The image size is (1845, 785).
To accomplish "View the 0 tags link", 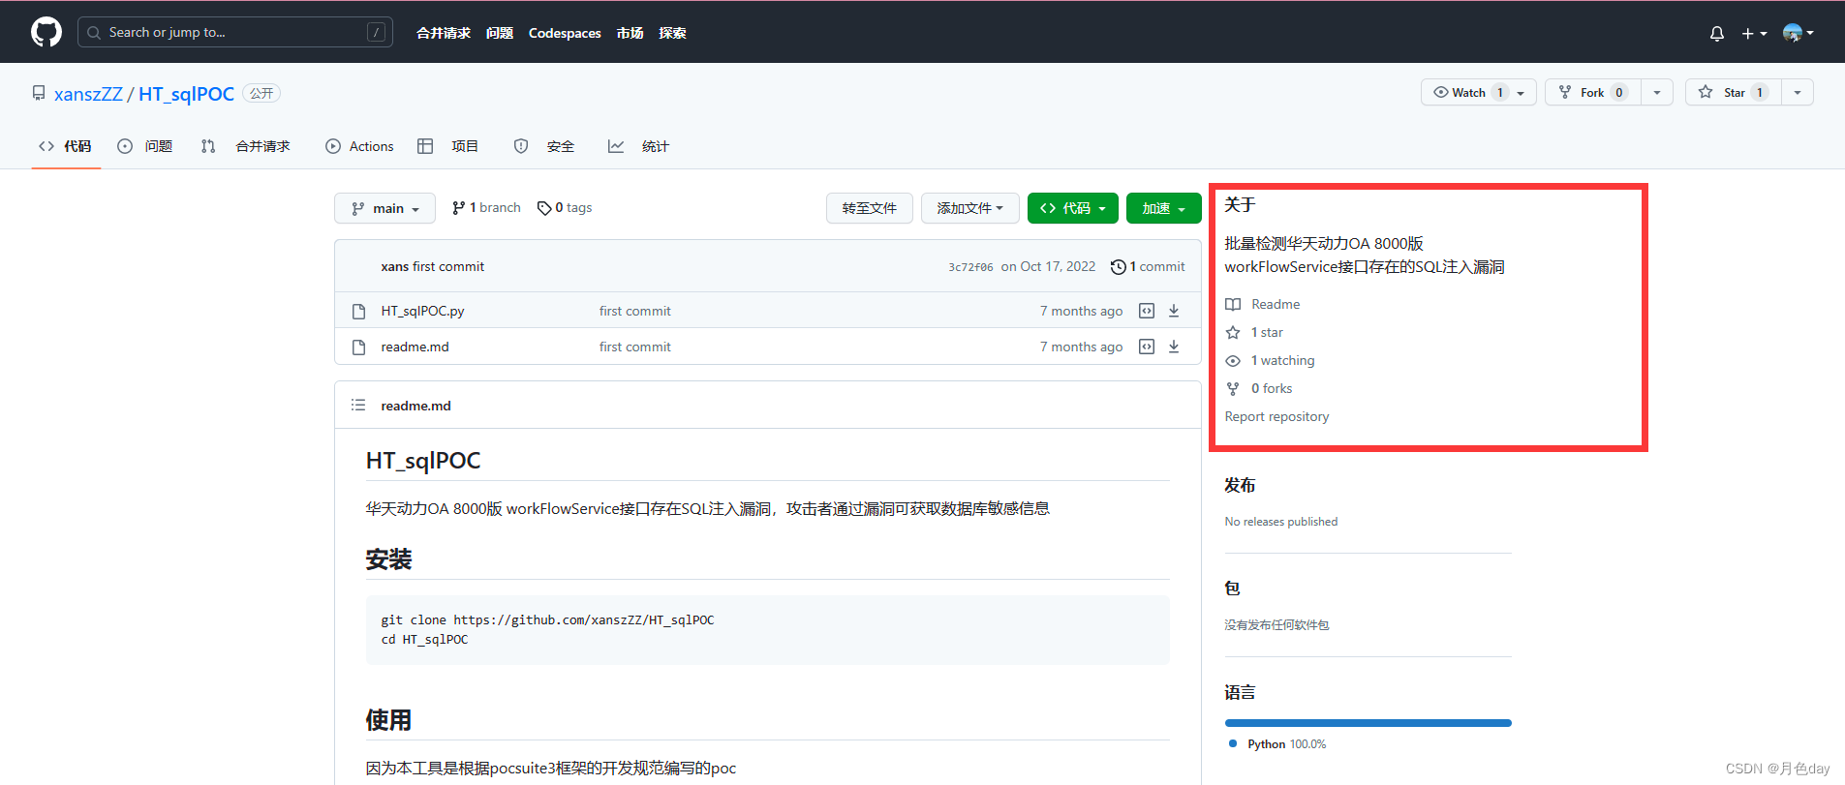I will click(565, 207).
